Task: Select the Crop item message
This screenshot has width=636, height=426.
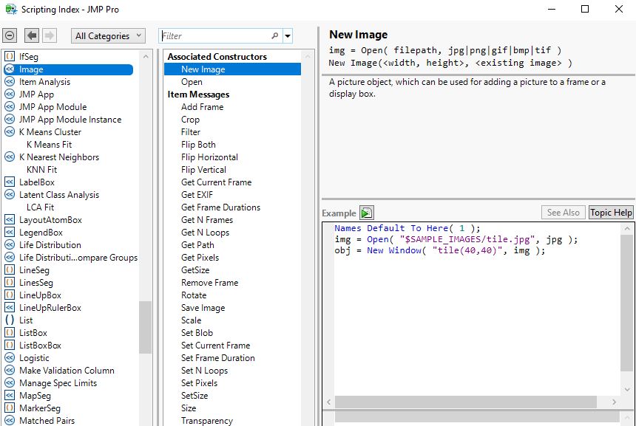Action: 191,119
